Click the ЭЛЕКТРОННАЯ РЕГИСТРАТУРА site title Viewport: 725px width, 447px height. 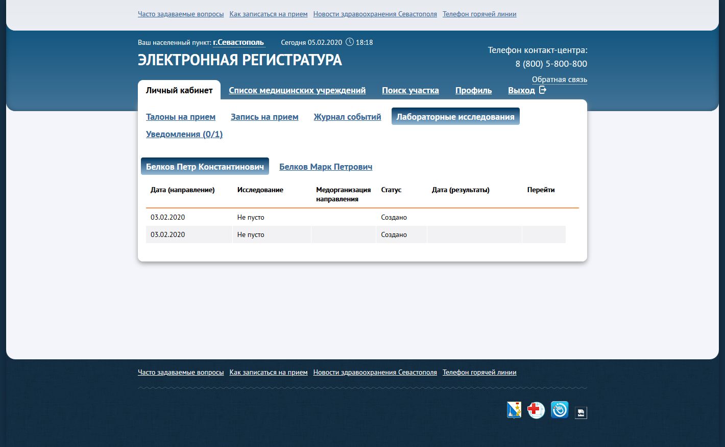point(240,60)
